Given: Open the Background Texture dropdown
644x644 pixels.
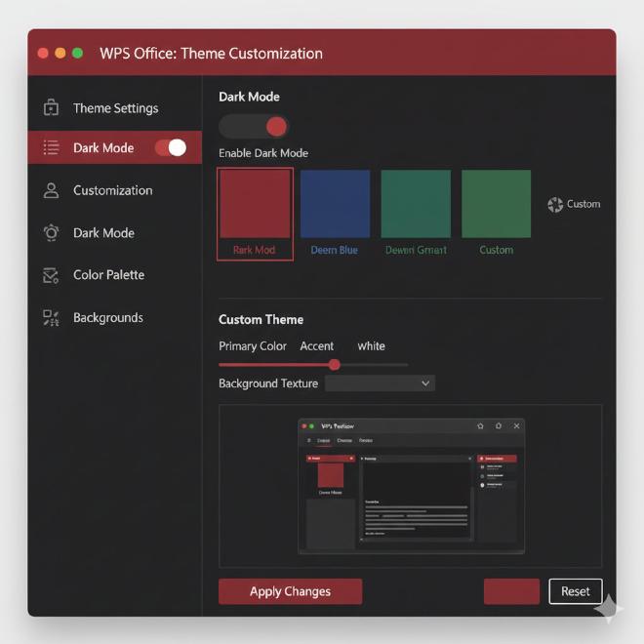Looking at the screenshot, I should pyautogui.click(x=380, y=383).
